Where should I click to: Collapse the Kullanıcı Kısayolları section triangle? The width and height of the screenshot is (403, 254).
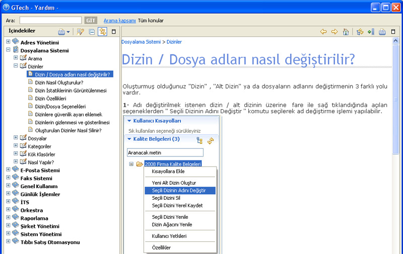[129, 121]
